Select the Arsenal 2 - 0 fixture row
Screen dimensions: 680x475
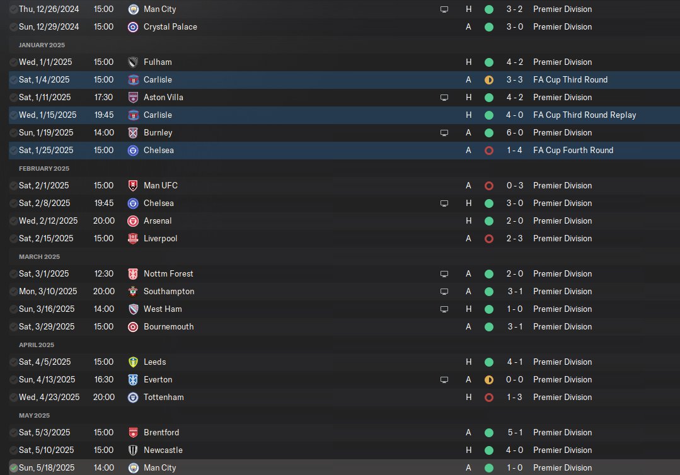pyautogui.click(x=344, y=221)
